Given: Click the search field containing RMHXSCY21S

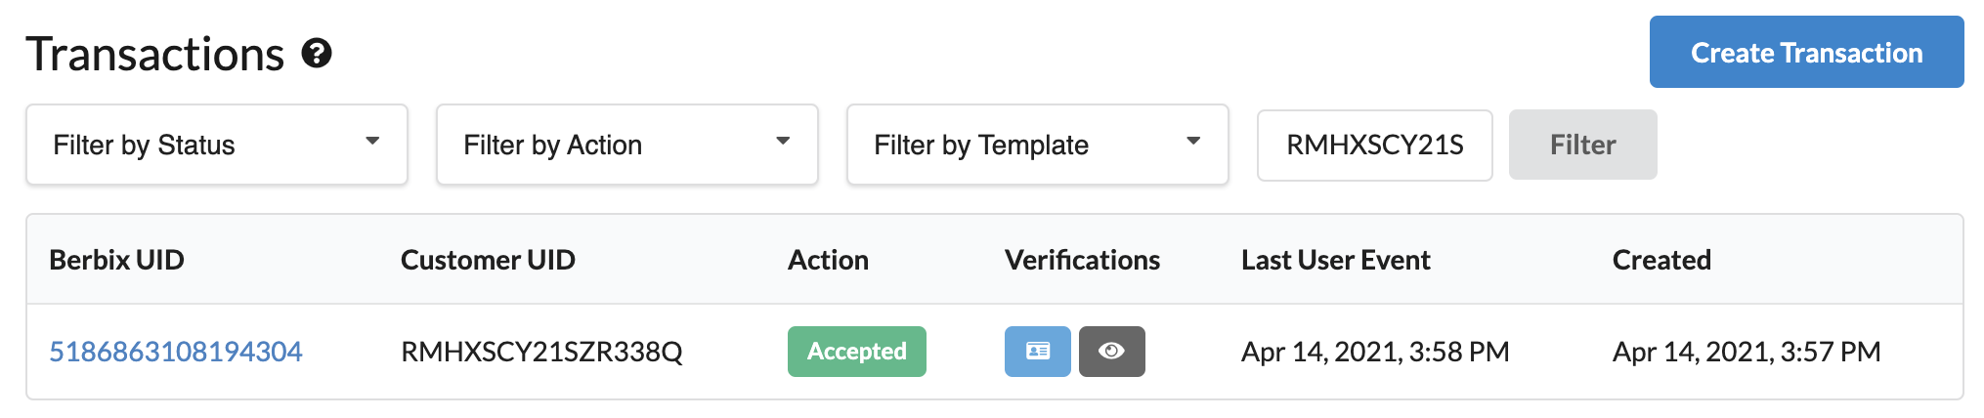Looking at the screenshot, I should [x=1375, y=145].
